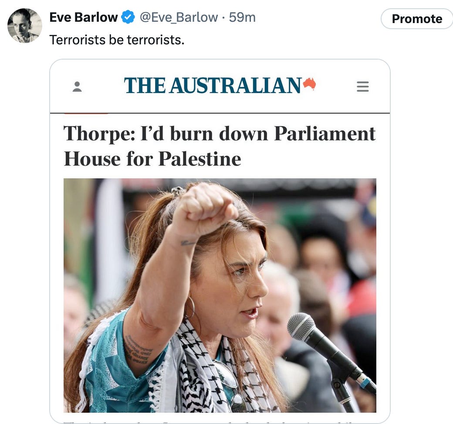
Task: Click the user account icon in The Australian header
Action: click(77, 87)
